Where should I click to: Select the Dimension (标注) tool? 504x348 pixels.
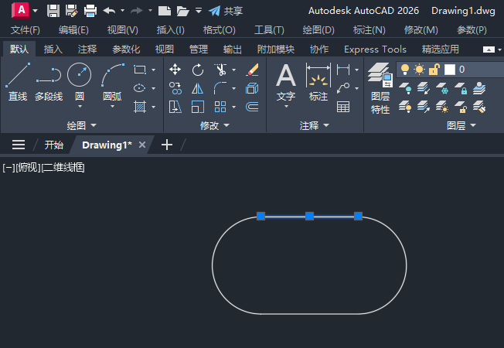(318, 82)
